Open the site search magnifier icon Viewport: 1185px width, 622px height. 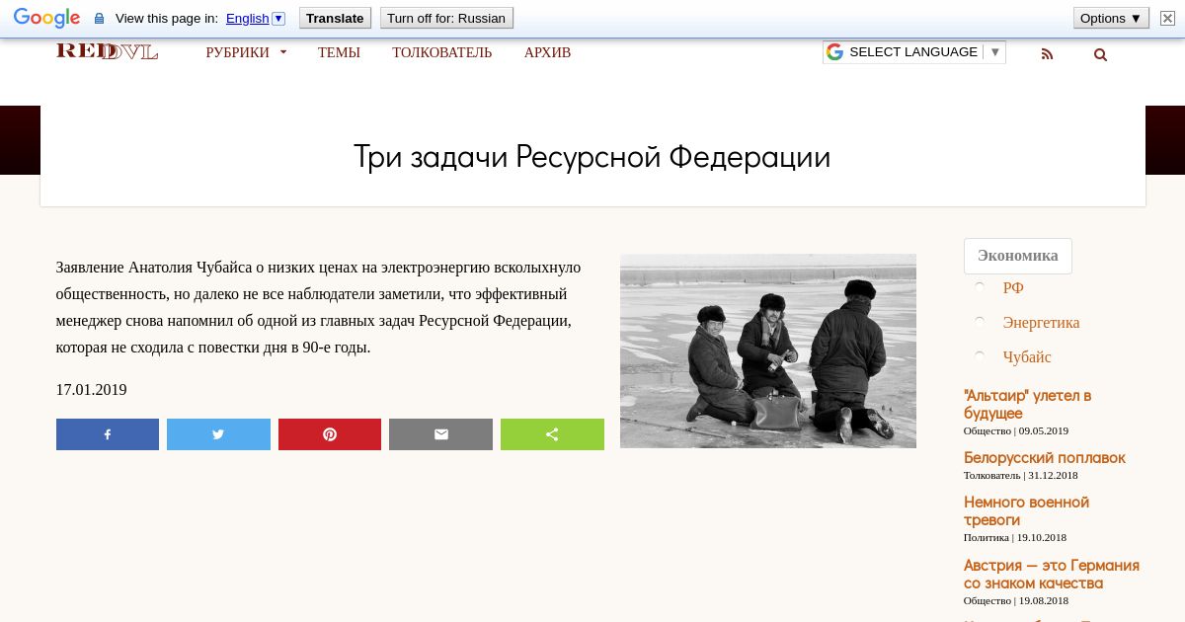point(1100,54)
